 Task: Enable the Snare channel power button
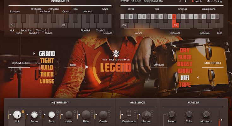40,112
